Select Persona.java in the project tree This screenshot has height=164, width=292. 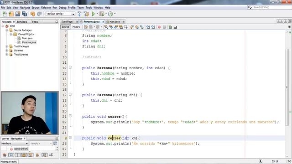[x=29, y=42]
